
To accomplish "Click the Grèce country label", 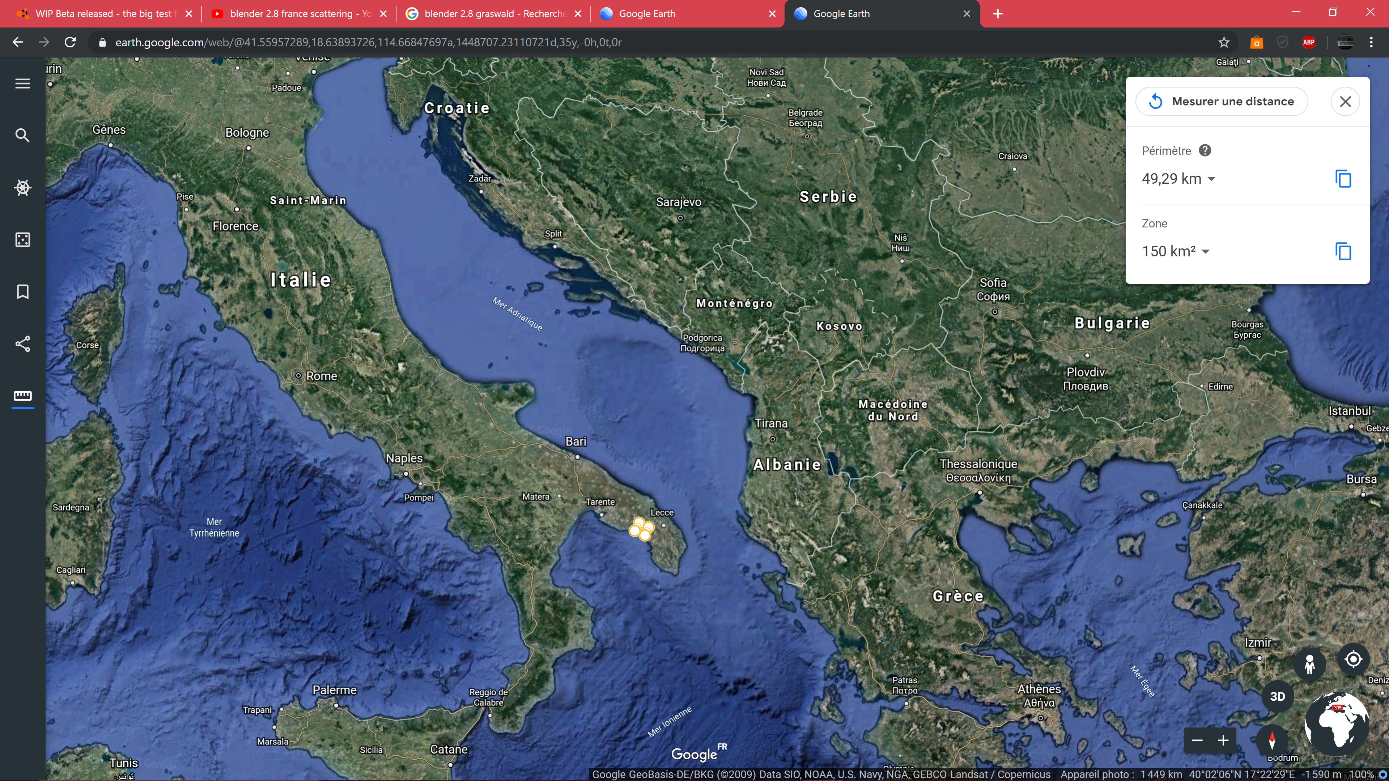I will pyautogui.click(x=958, y=596).
